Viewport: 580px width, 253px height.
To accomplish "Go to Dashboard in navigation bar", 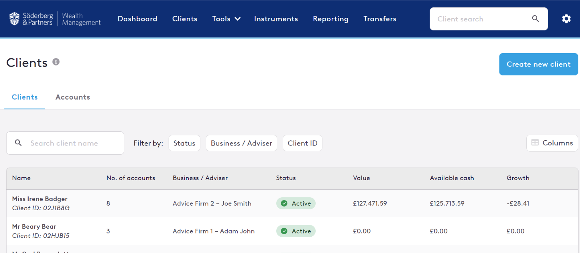I will coord(137,19).
